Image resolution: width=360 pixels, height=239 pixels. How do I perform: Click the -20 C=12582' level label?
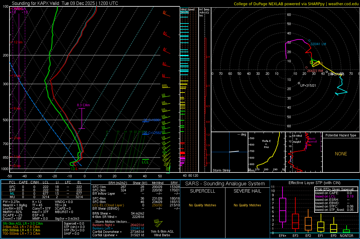(x=152, y=133)
